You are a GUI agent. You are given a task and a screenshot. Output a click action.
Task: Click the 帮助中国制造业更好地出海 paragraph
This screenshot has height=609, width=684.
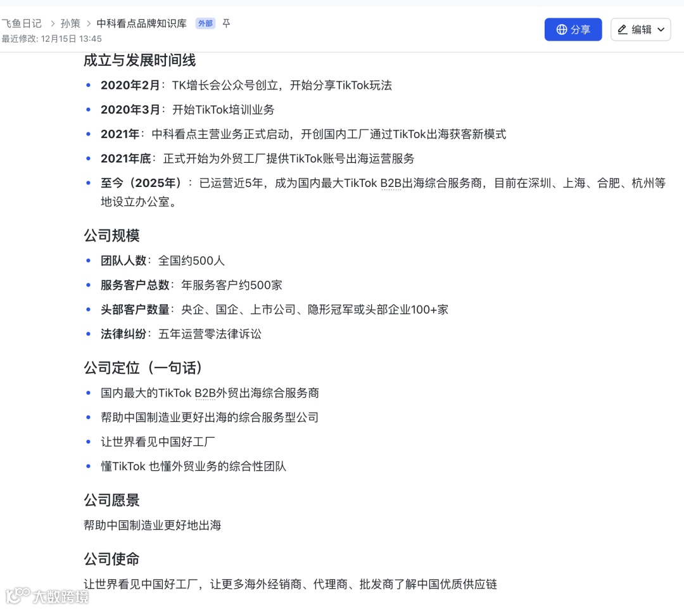(x=152, y=525)
